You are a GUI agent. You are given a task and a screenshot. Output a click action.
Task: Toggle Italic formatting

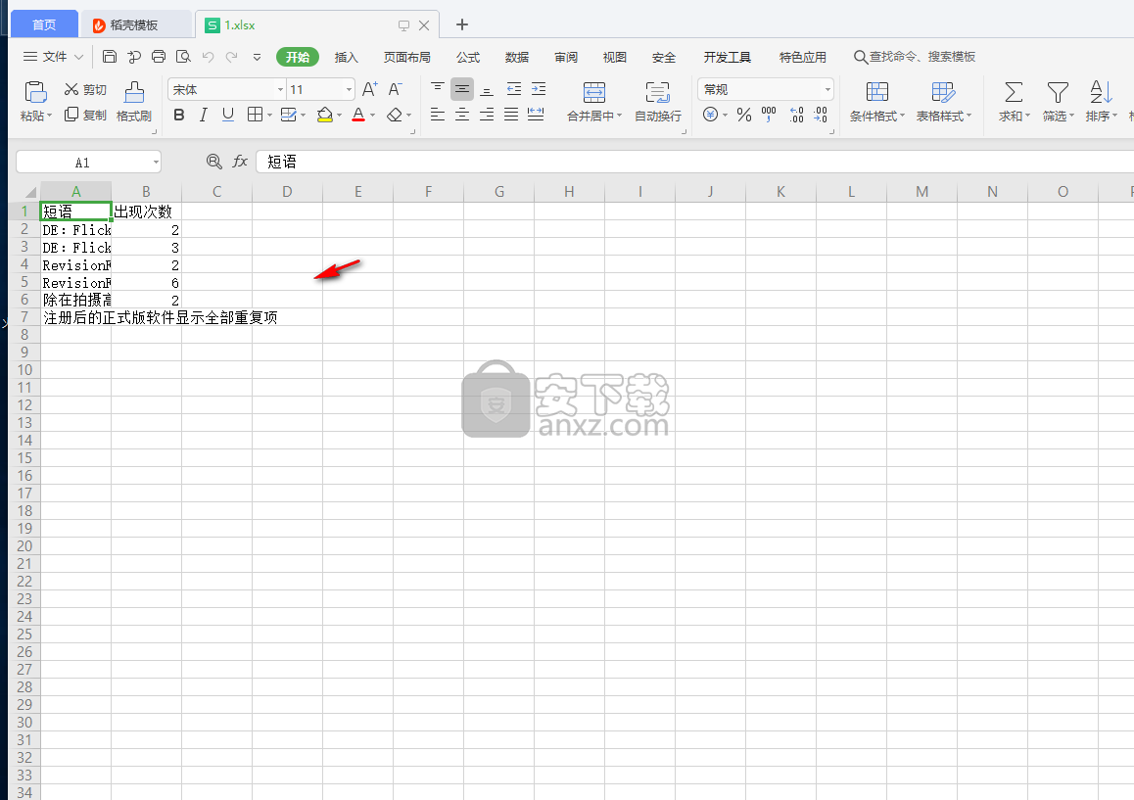204,115
